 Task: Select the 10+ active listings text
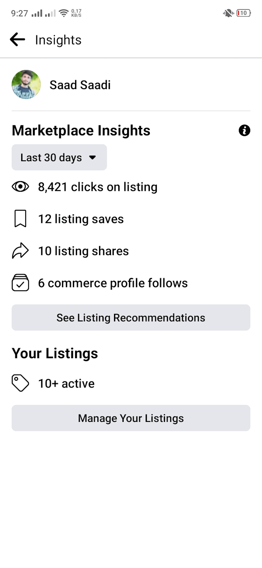65,383
